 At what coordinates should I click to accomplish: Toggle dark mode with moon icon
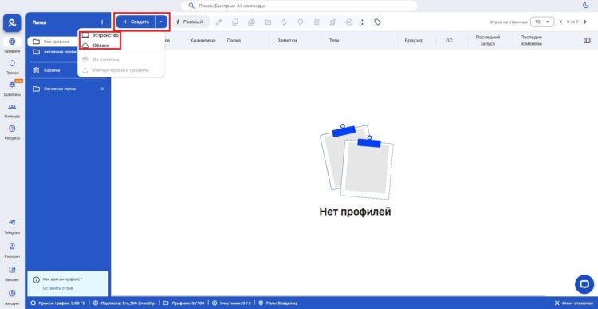coord(586,6)
